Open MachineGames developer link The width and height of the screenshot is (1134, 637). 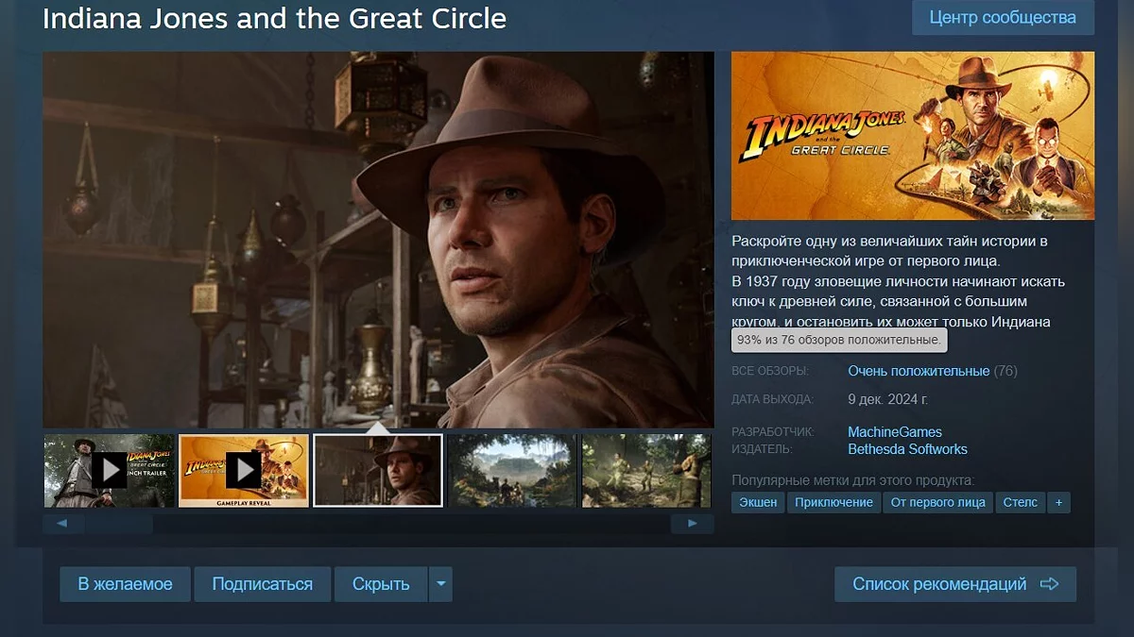[894, 432]
